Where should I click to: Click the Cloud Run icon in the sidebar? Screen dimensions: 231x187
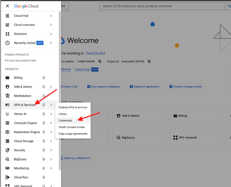[x=7, y=177]
